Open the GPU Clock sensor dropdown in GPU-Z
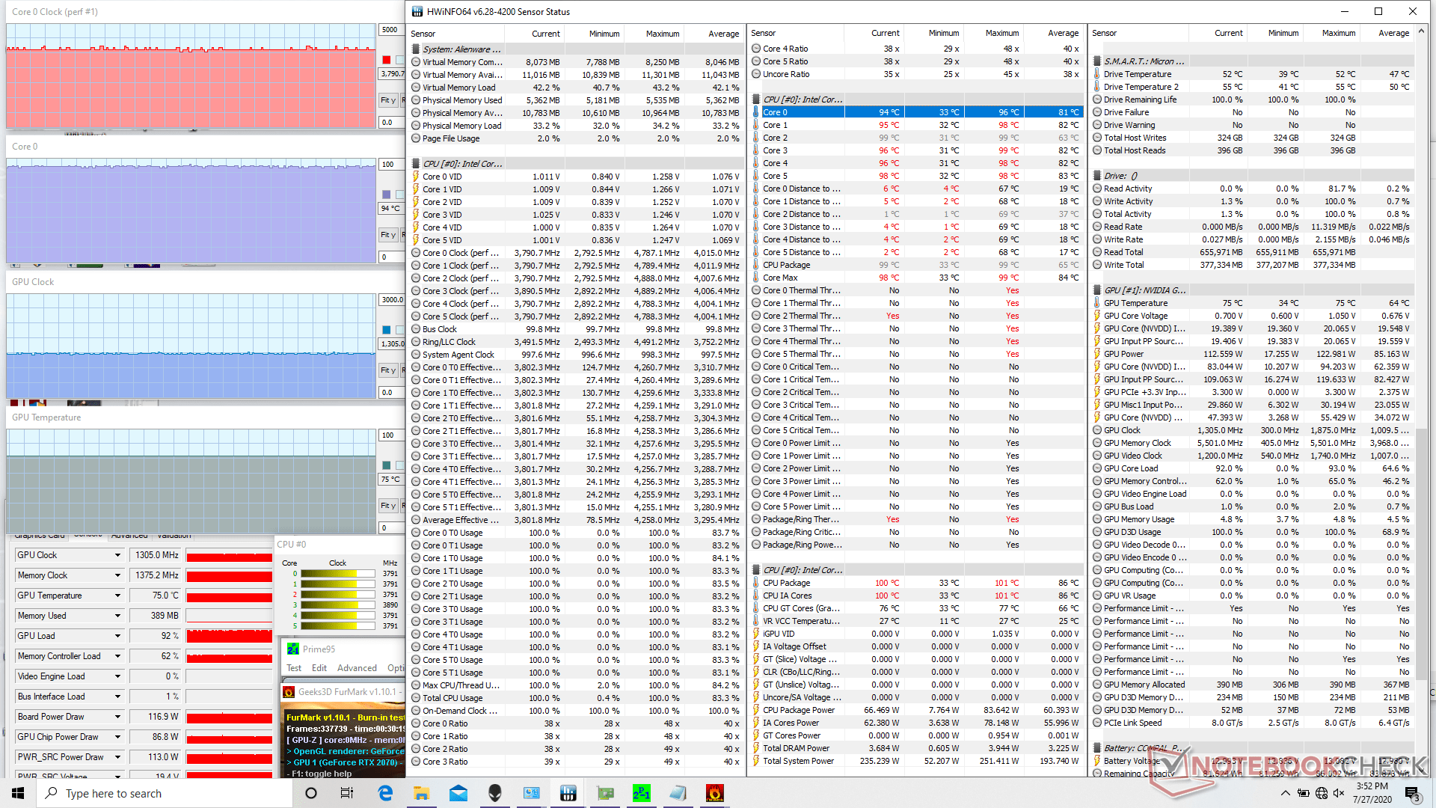 (117, 554)
